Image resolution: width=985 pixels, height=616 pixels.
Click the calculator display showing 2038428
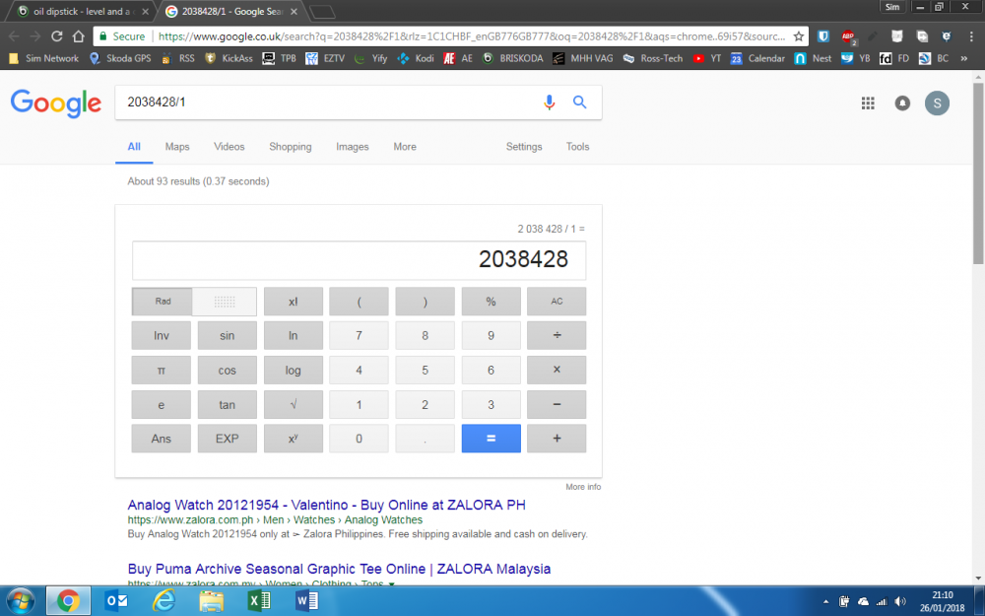click(x=359, y=259)
